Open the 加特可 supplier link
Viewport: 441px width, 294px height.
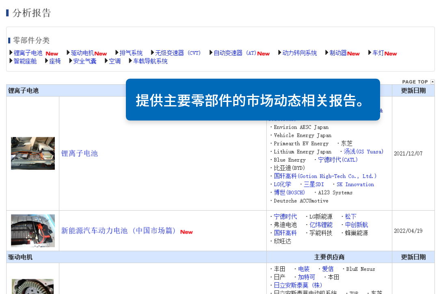[x=307, y=277]
